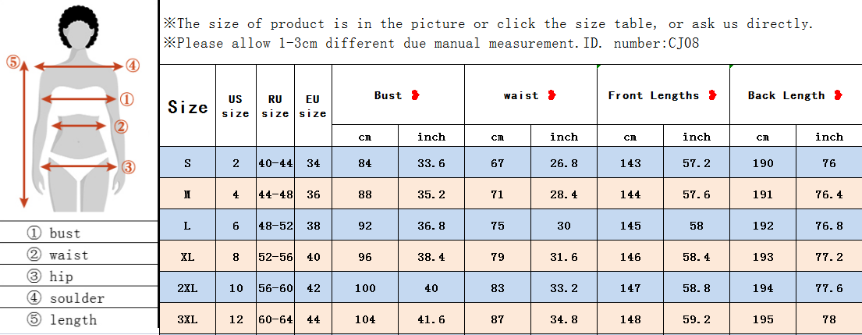862x335 pixels.
Task: Click the 3XL back length cell 195
Action: (762, 319)
